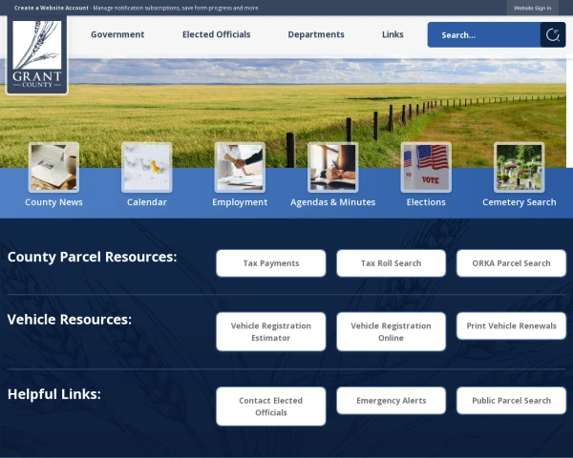Open the Vehicle Registration Estimator
Screen dimensions: 573x458
(270, 331)
